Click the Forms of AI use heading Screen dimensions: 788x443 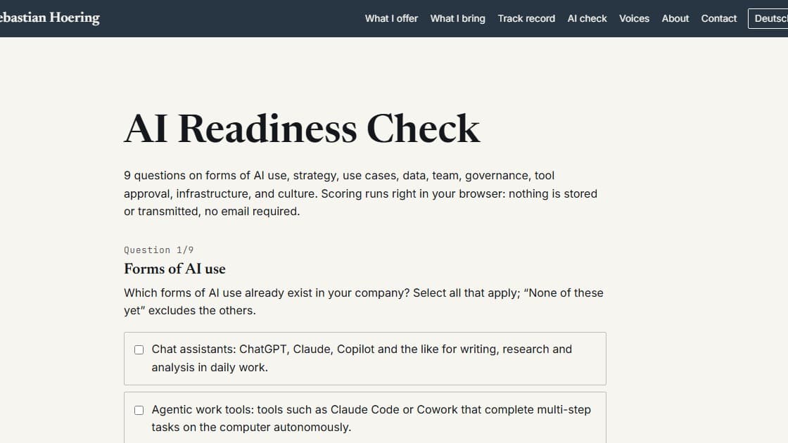(174, 269)
